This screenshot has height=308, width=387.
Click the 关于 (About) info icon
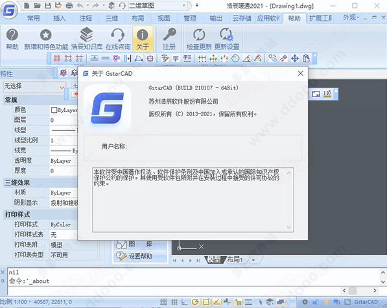[143, 39]
